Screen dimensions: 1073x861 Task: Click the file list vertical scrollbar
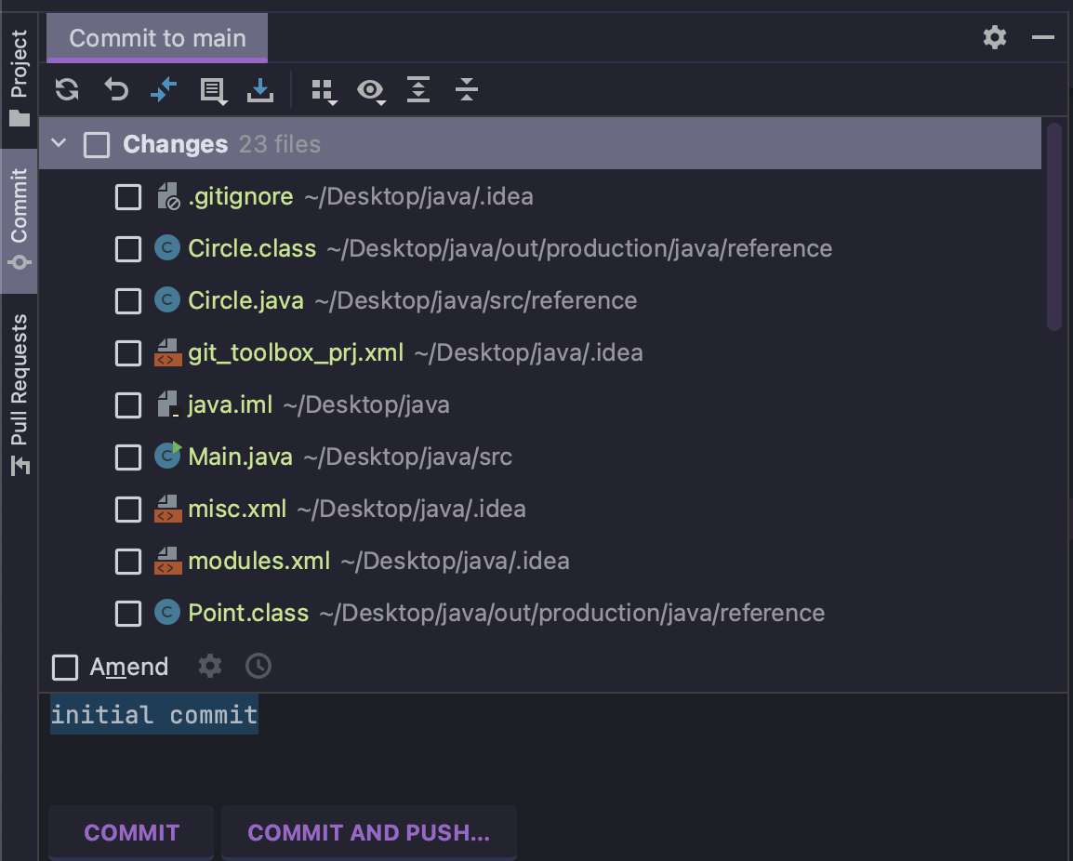point(1053,227)
